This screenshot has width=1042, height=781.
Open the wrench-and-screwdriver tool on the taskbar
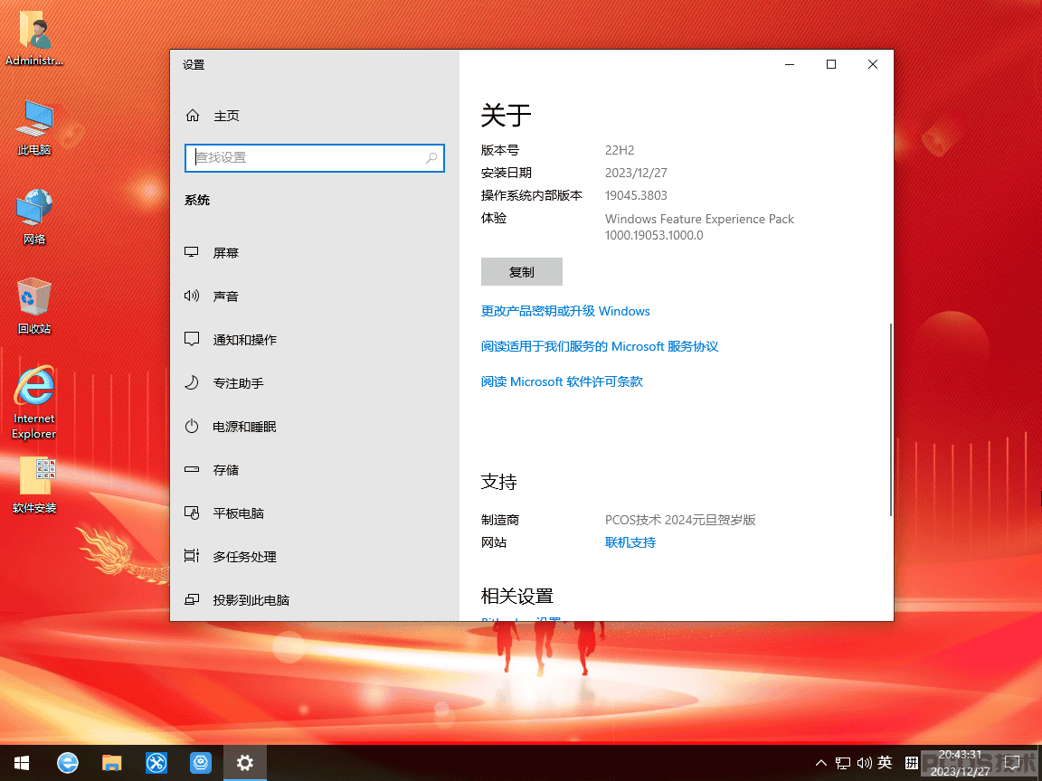(x=156, y=762)
